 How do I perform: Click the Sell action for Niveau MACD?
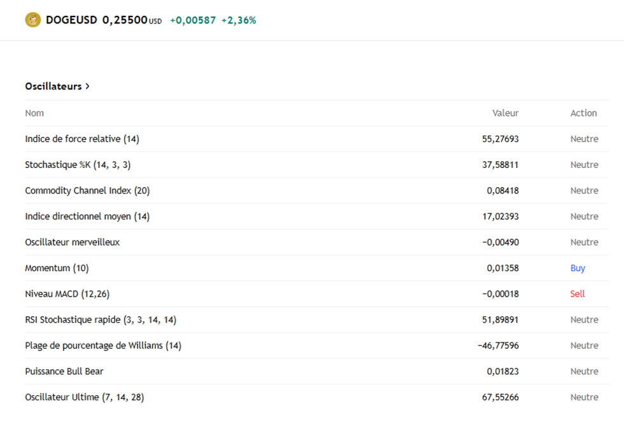(x=578, y=294)
